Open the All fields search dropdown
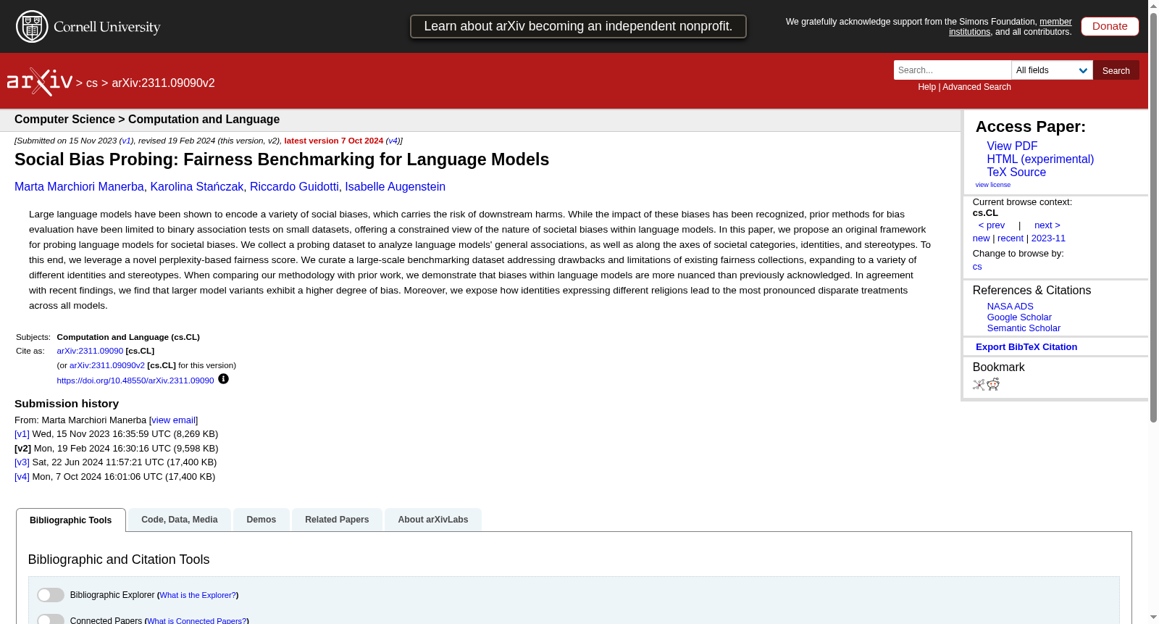This screenshot has height=624, width=1159. (x=1052, y=70)
